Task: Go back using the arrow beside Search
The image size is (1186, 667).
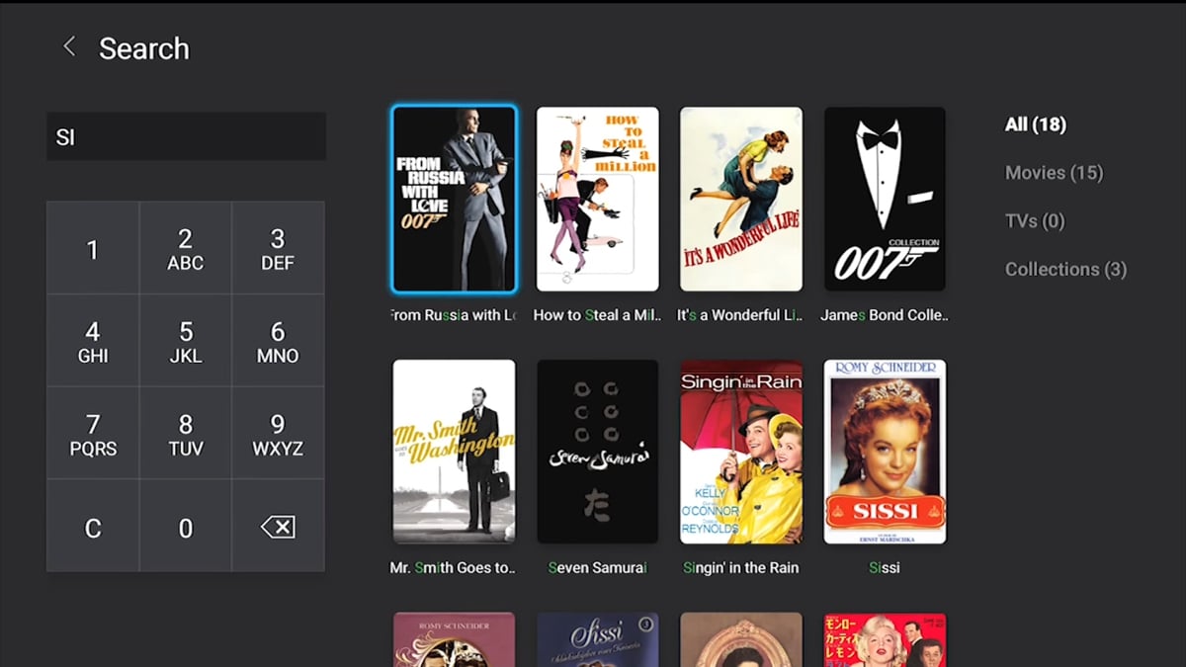Action: pyautogui.click(x=69, y=46)
